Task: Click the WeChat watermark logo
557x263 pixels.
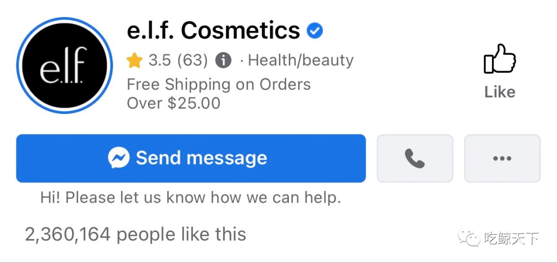Action: click(x=469, y=238)
